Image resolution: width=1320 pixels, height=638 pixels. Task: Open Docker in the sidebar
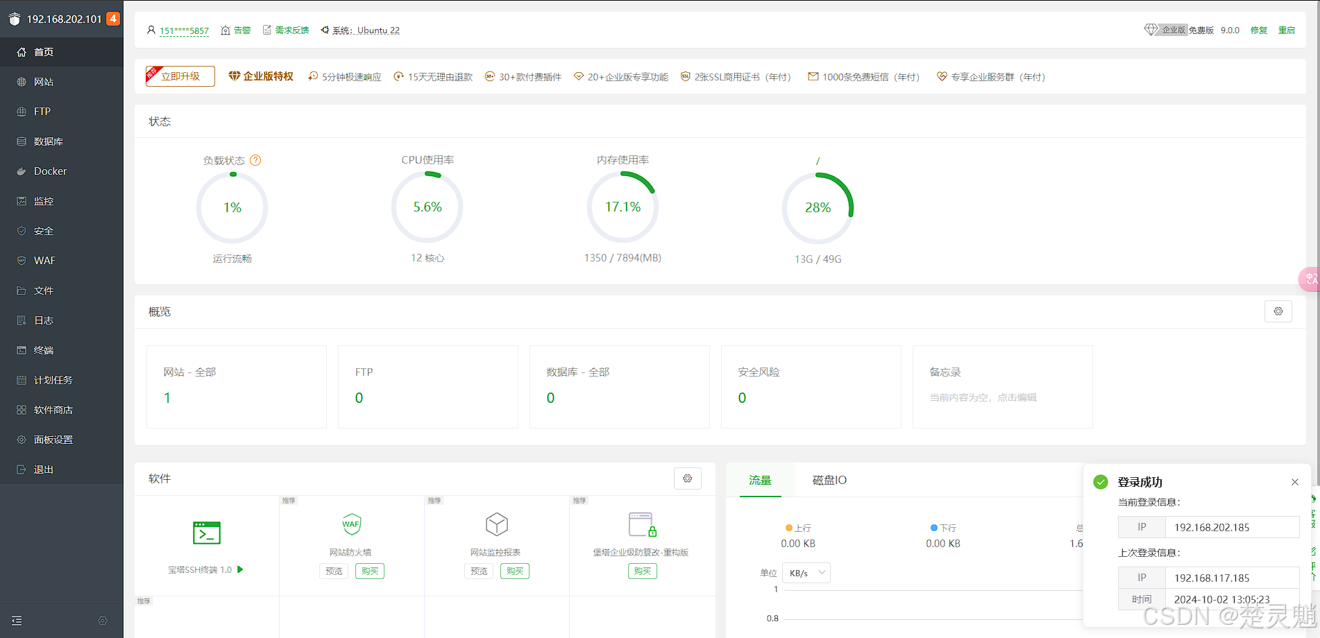[62, 171]
